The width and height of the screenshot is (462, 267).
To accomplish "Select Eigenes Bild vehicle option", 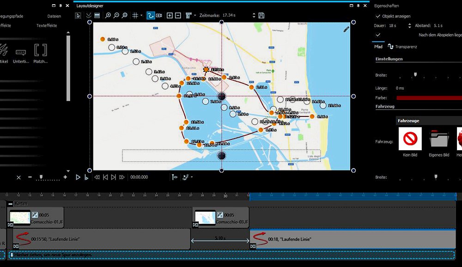I will [x=438, y=139].
